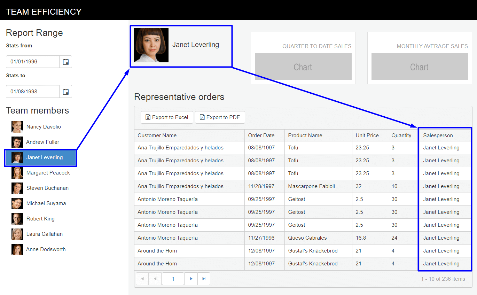The image size is (477, 295).
Task: Click the unit price 16.8 cell
Action: pyautogui.click(x=370, y=238)
